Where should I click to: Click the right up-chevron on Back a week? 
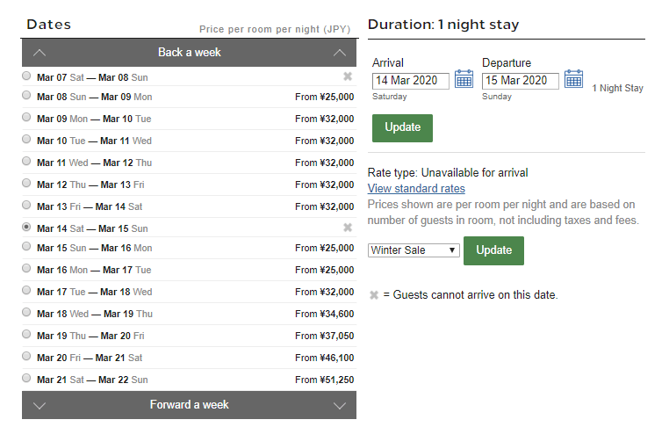(x=340, y=53)
